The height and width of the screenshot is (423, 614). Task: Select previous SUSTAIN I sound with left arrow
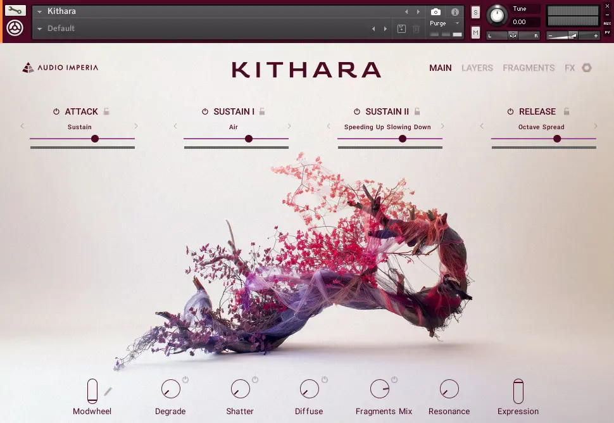click(x=175, y=126)
